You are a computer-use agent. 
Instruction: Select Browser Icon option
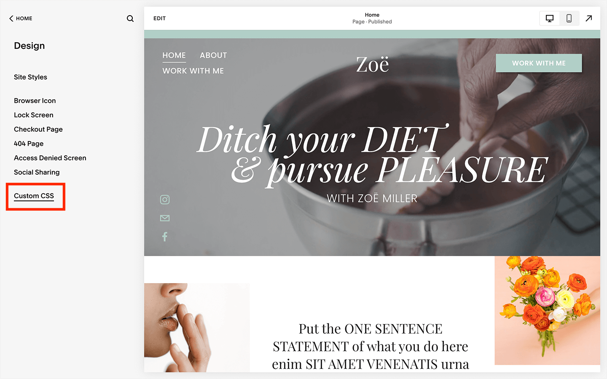click(x=35, y=101)
